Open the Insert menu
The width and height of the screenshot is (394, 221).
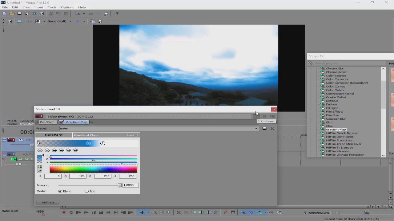pos(39,7)
